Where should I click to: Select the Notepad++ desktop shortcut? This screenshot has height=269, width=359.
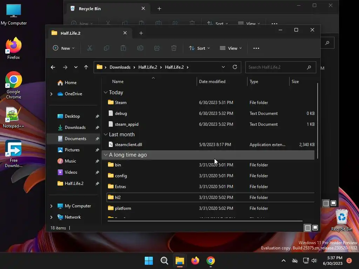[14, 117]
